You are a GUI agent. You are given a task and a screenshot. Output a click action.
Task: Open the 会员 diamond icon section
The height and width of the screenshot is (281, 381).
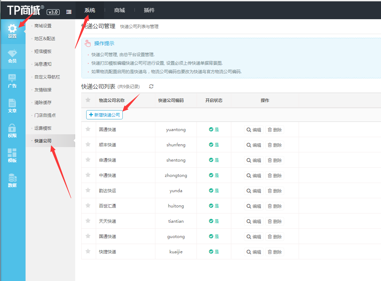[x=12, y=56]
